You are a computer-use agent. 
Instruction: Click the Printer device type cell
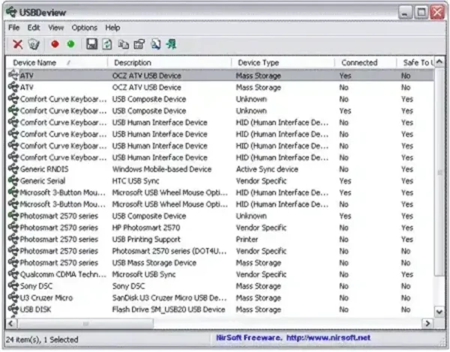tap(247, 240)
